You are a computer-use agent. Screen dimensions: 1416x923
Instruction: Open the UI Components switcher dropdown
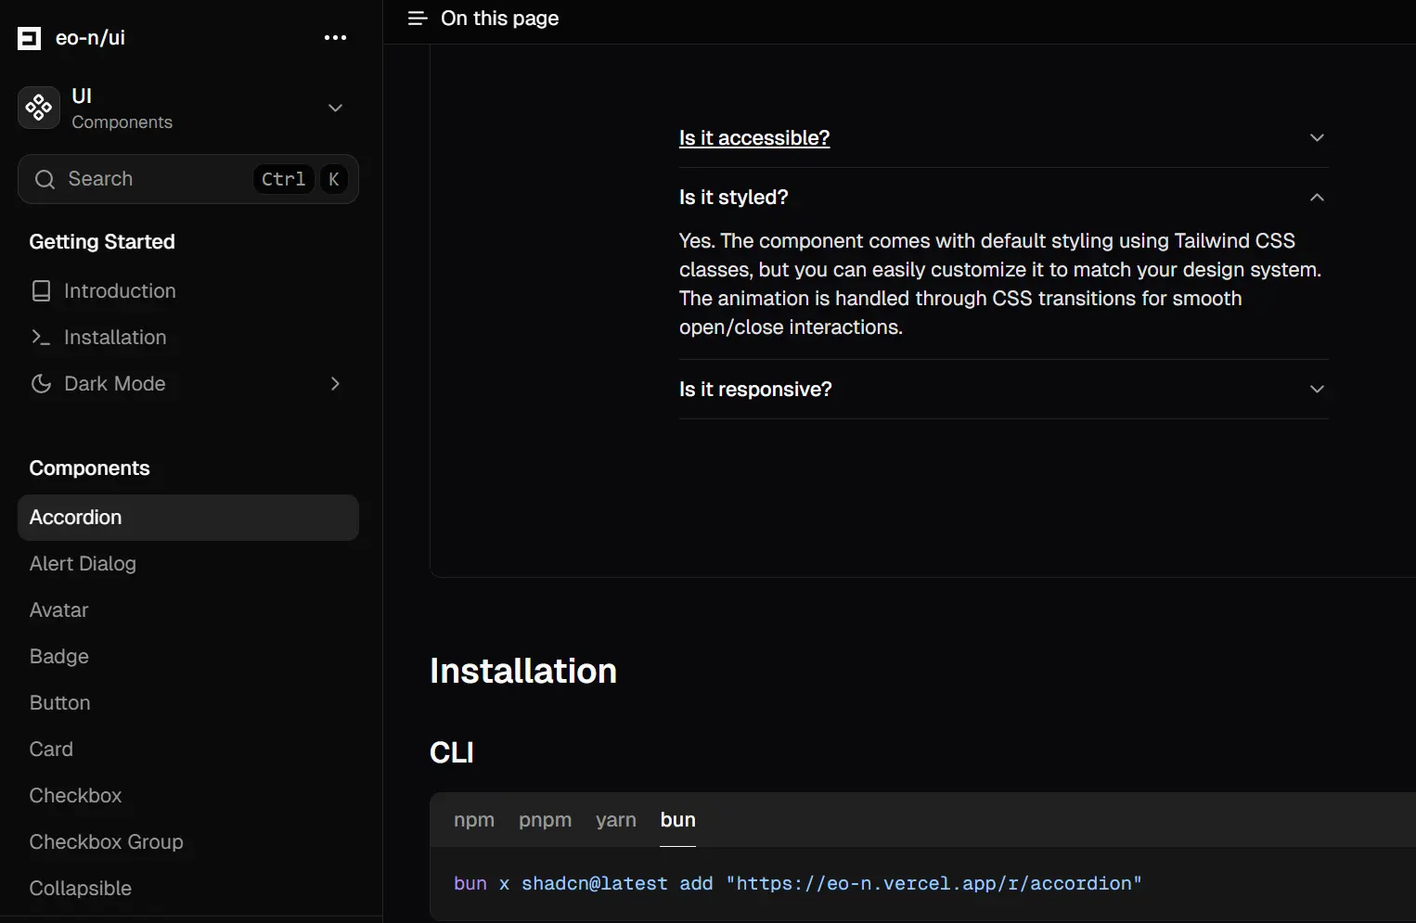click(x=335, y=108)
